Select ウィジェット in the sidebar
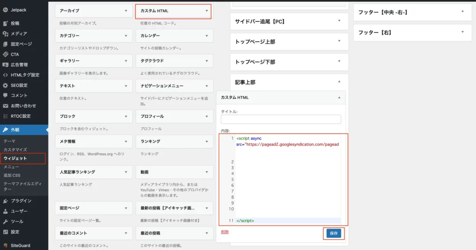Viewport: 476px width, 250px height. coord(15,158)
